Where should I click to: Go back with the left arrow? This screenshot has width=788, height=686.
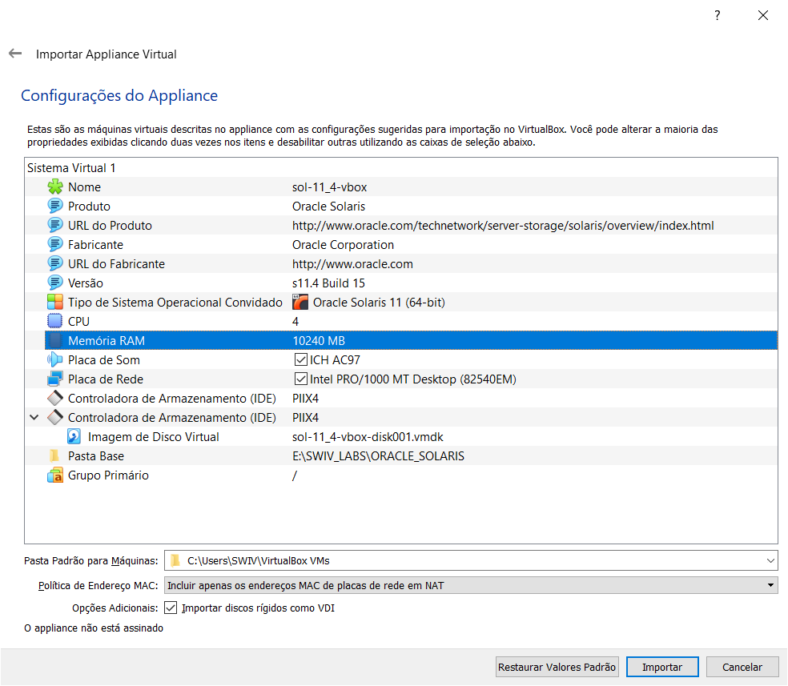15,54
